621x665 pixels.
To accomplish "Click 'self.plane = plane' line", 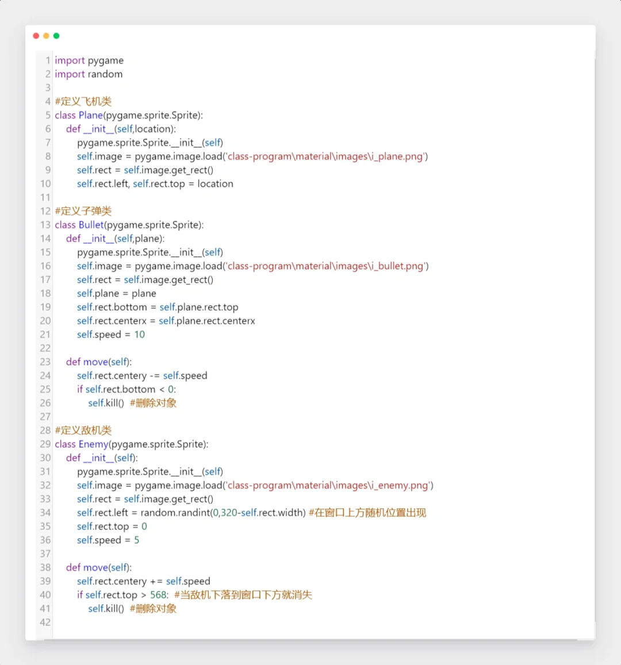I will (117, 294).
